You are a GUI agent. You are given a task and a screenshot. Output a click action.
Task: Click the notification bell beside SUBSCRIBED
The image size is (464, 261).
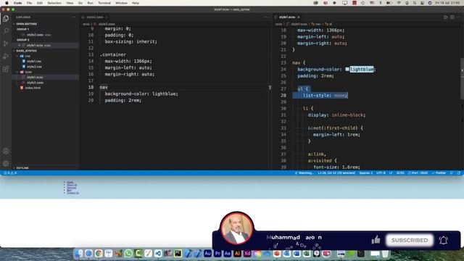tap(443, 240)
